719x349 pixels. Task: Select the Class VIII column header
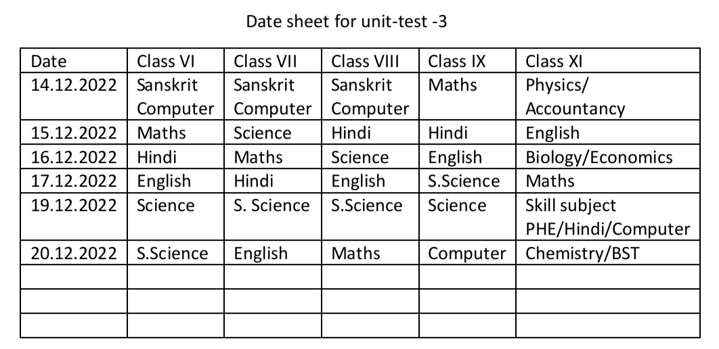[370, 60]
